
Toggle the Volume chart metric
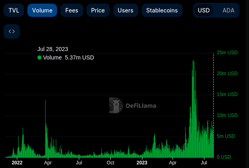(42, 10)
